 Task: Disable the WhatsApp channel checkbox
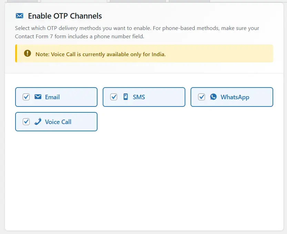pyautogui.click(x=202, y=97)
